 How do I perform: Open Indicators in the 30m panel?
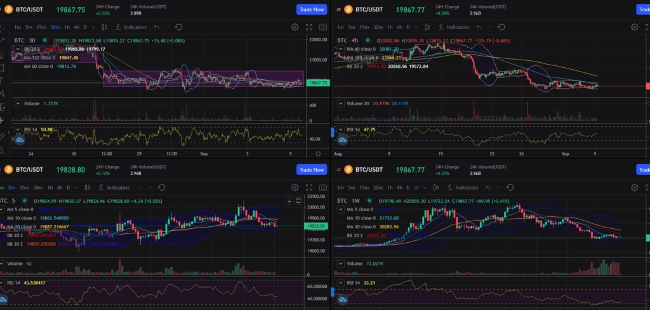point(131,27)
